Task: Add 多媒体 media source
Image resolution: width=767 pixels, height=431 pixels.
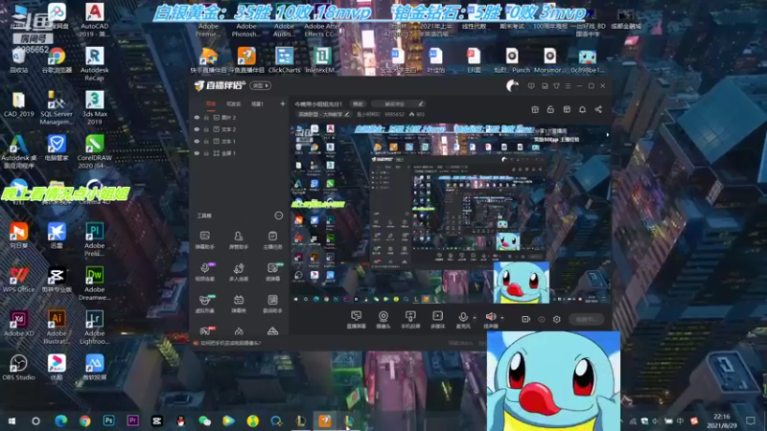Action: (437, 320)
